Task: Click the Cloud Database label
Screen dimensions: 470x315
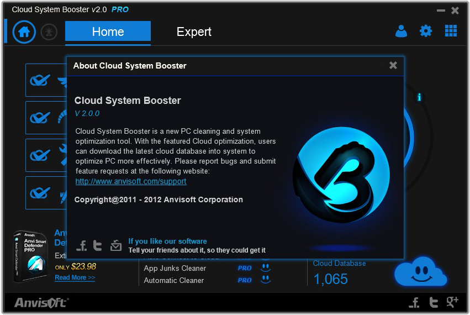Action: [x=339, y=263]
